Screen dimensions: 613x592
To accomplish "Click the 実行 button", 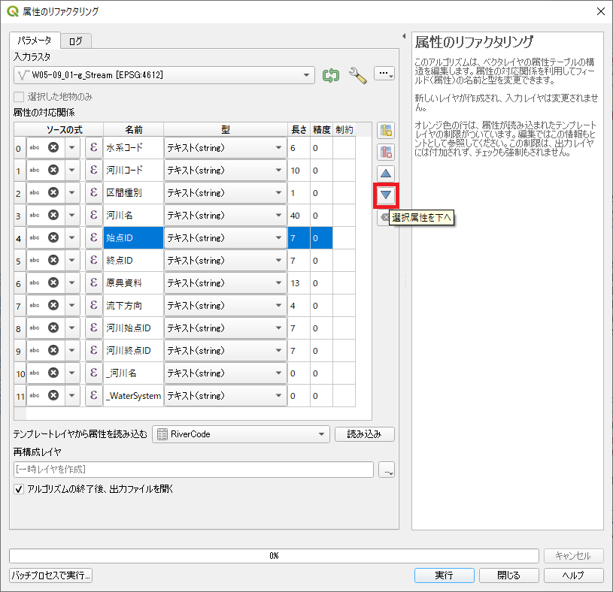I will [444, 575].
